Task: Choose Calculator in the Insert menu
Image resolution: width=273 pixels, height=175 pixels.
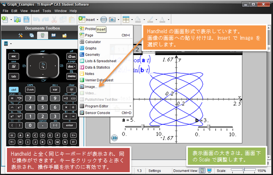Action: pos(105,42)
